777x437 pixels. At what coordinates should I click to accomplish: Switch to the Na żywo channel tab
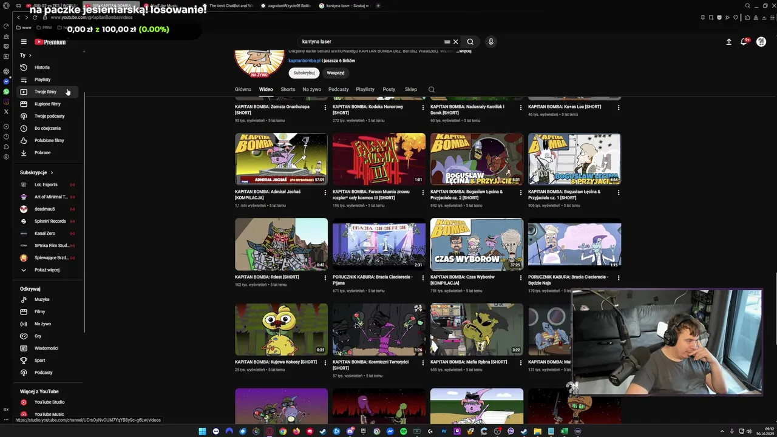pyautogui.click(x=312, y=89)
